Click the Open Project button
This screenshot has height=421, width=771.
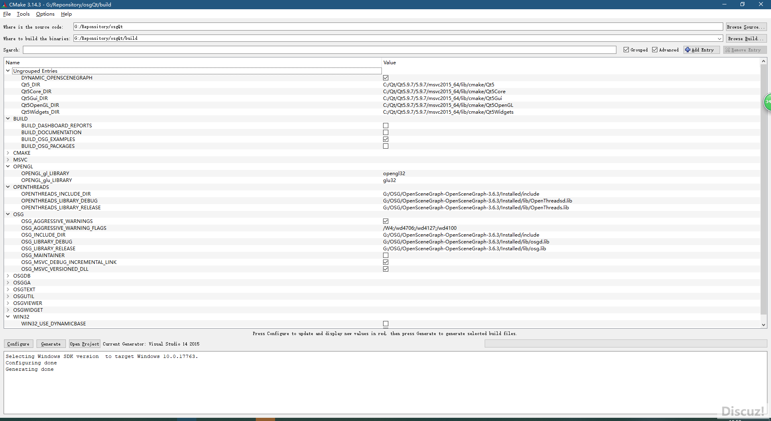[x=84, y=344]
